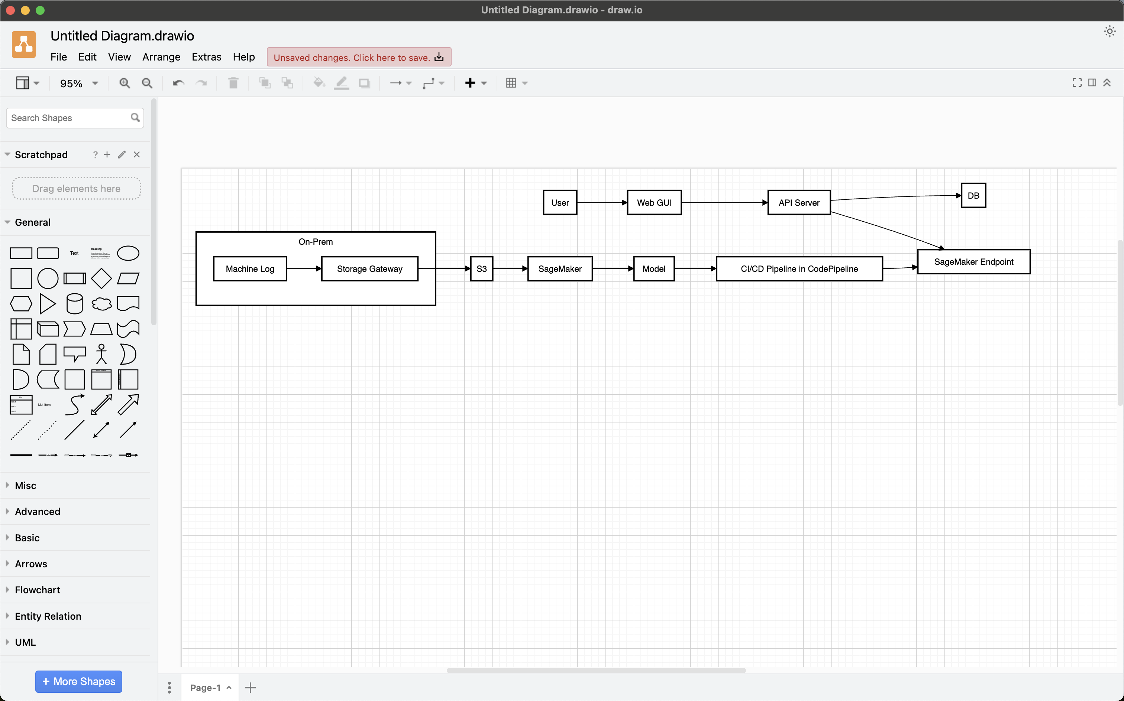Select the line color tool
Viewport: 1124px width, 701px height.
[x=341, y=82]
